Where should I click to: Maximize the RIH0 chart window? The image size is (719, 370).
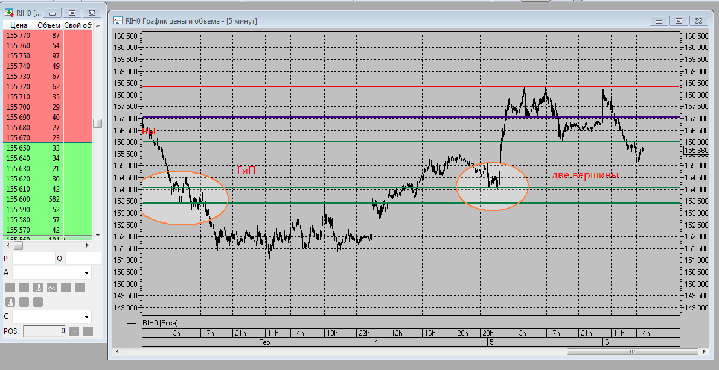click(x=679, y=20)
